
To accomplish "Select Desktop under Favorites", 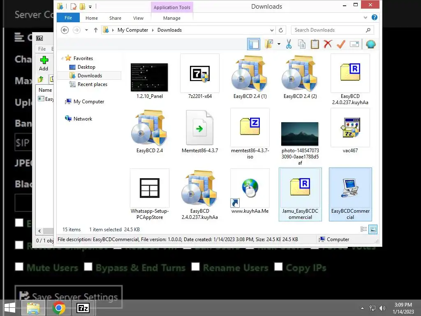I will pos(86,67).
